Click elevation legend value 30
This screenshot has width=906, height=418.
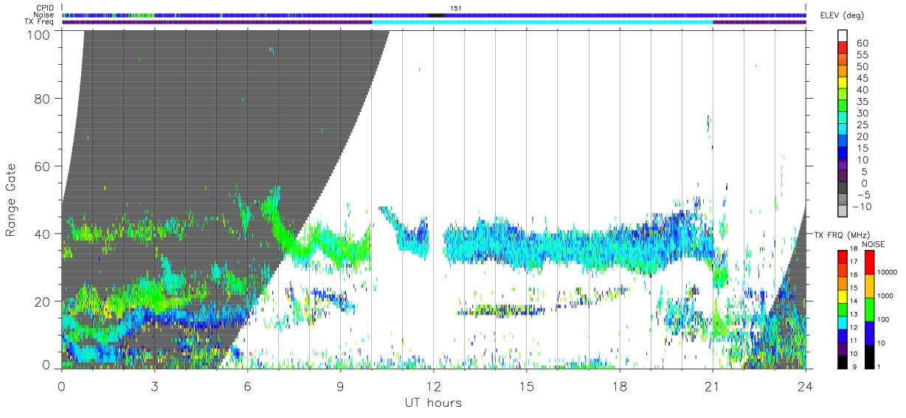coord(862,113)
